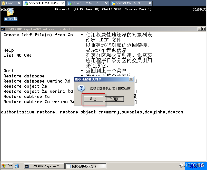Screen dimensions: 207x170
Task: Click 'Restore database verinc %d' line
Action: [x=37, y=81]
